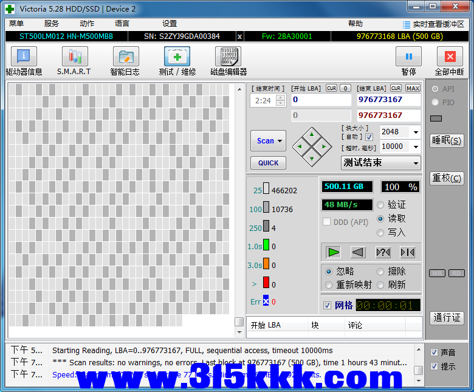Toggle the 声音 sound checkbox

coord(434,352)
